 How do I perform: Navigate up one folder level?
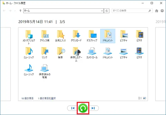[21, 11]
